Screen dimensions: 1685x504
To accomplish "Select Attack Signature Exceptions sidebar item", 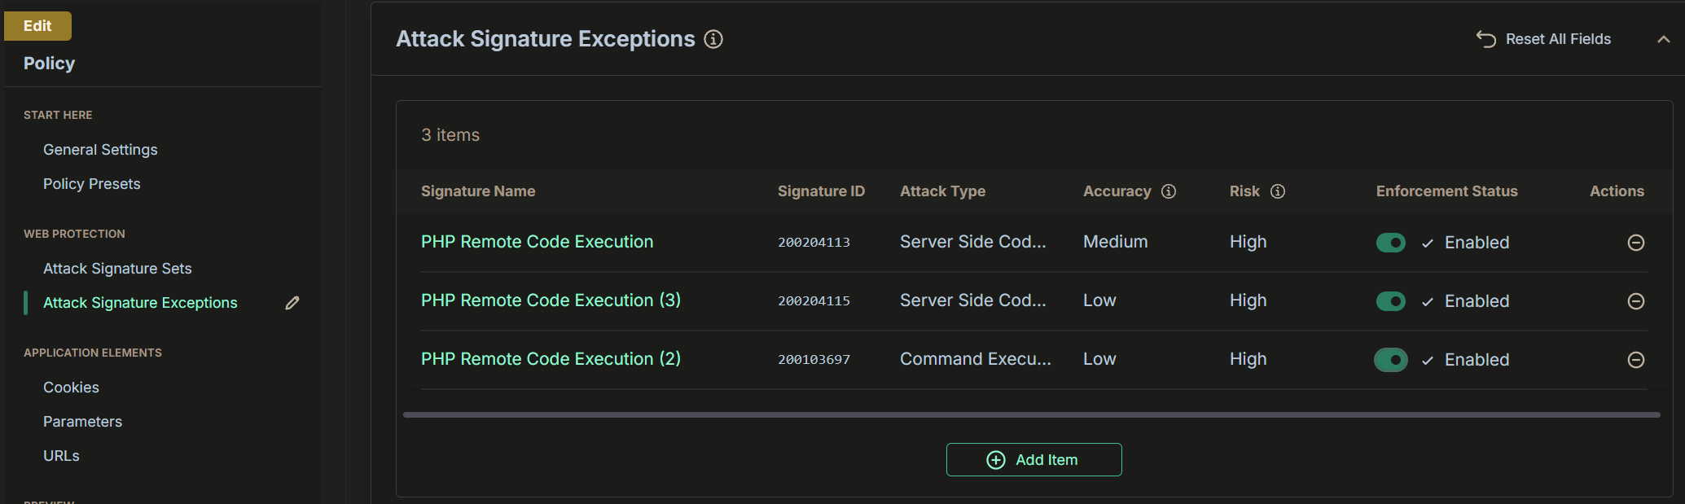I will 140,303.
